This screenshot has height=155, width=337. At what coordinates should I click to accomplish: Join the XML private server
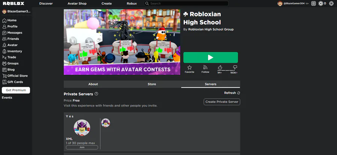(82, 148)
